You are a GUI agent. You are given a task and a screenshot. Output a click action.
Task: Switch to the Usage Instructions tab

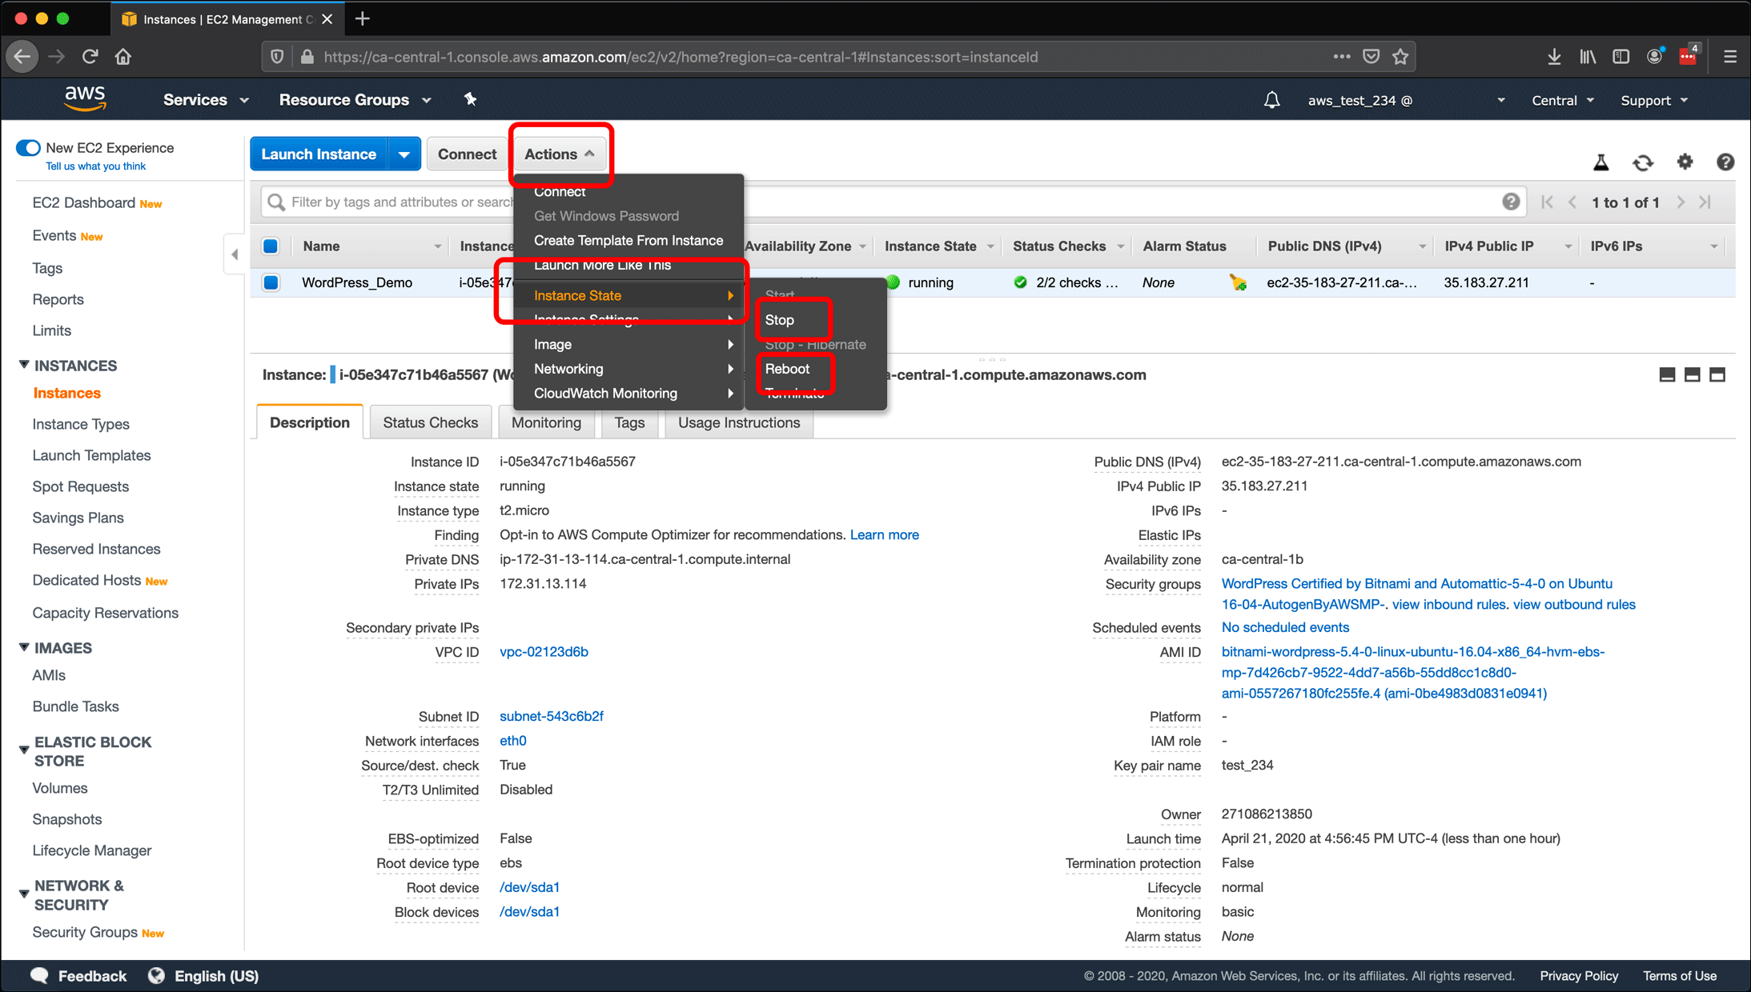(x=738, y=422)
